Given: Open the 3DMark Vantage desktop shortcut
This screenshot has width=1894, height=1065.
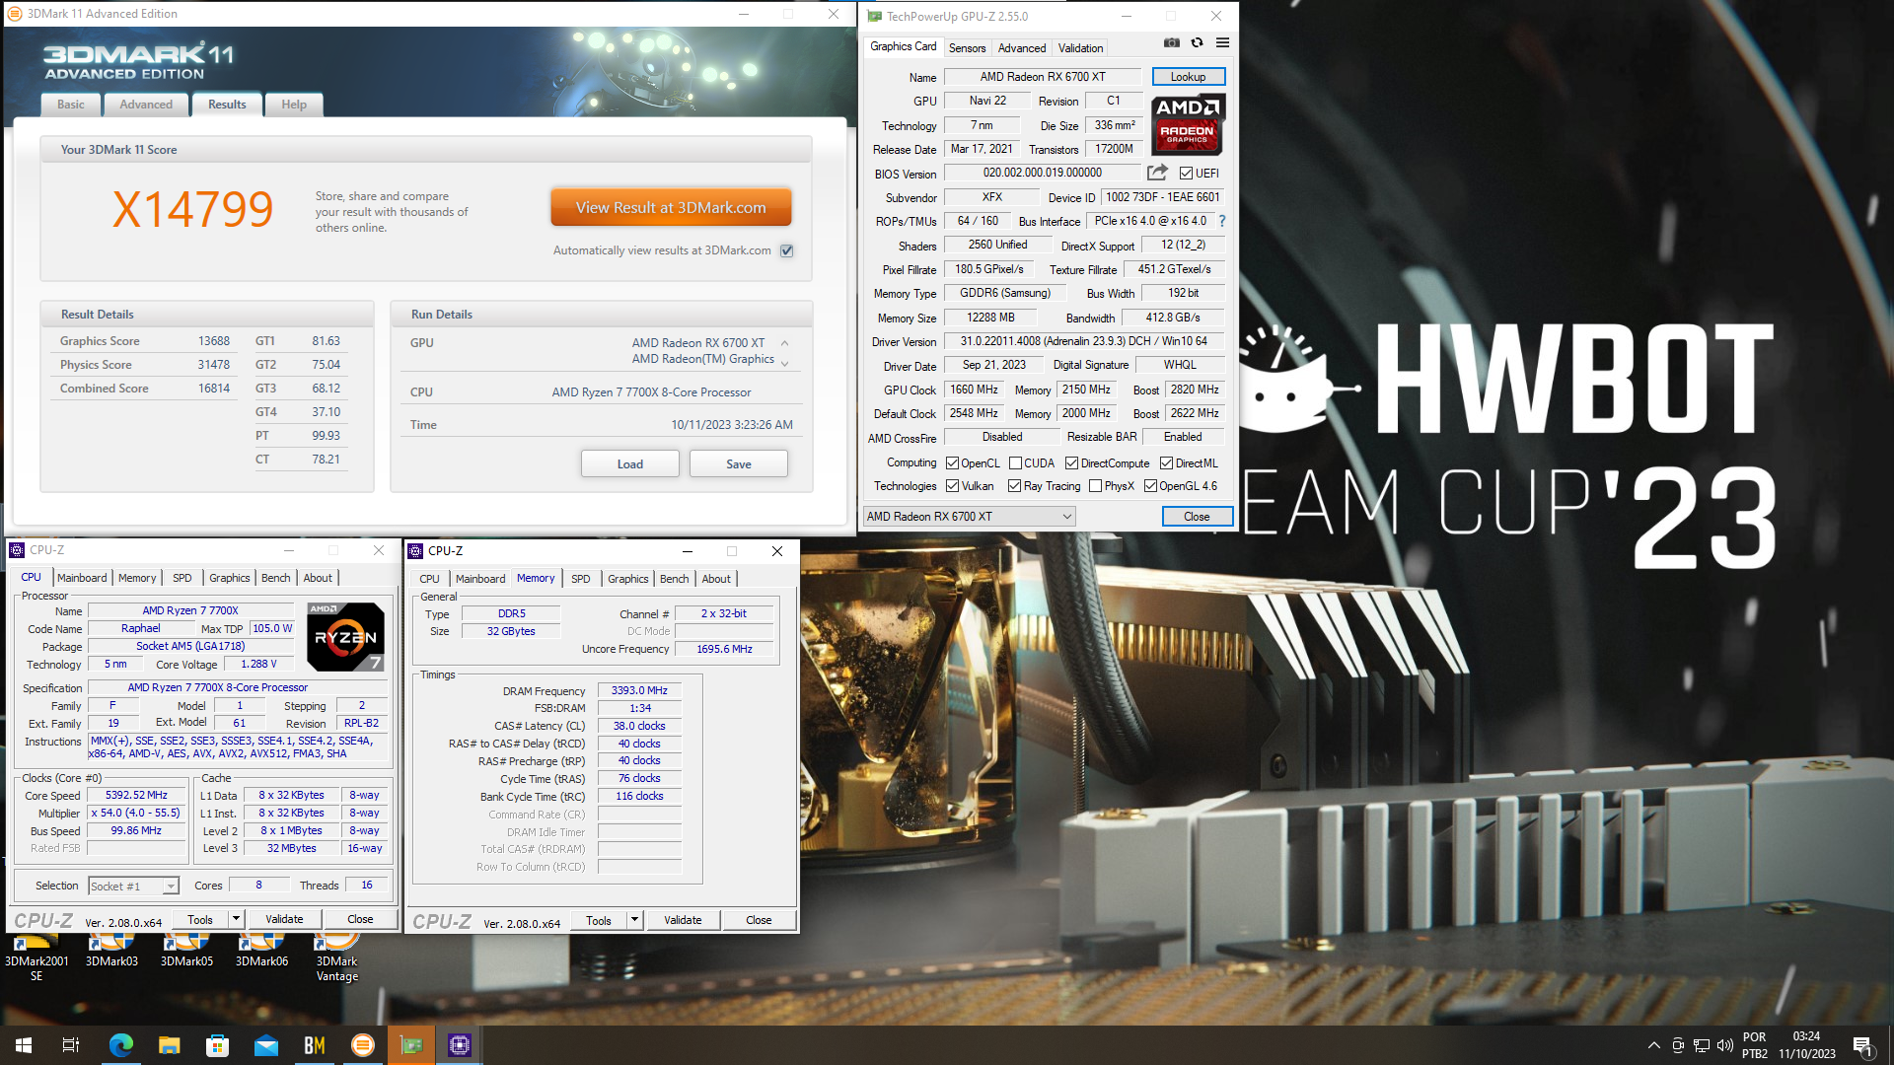Looking at the screenshot, I should [x=337, y=958].
